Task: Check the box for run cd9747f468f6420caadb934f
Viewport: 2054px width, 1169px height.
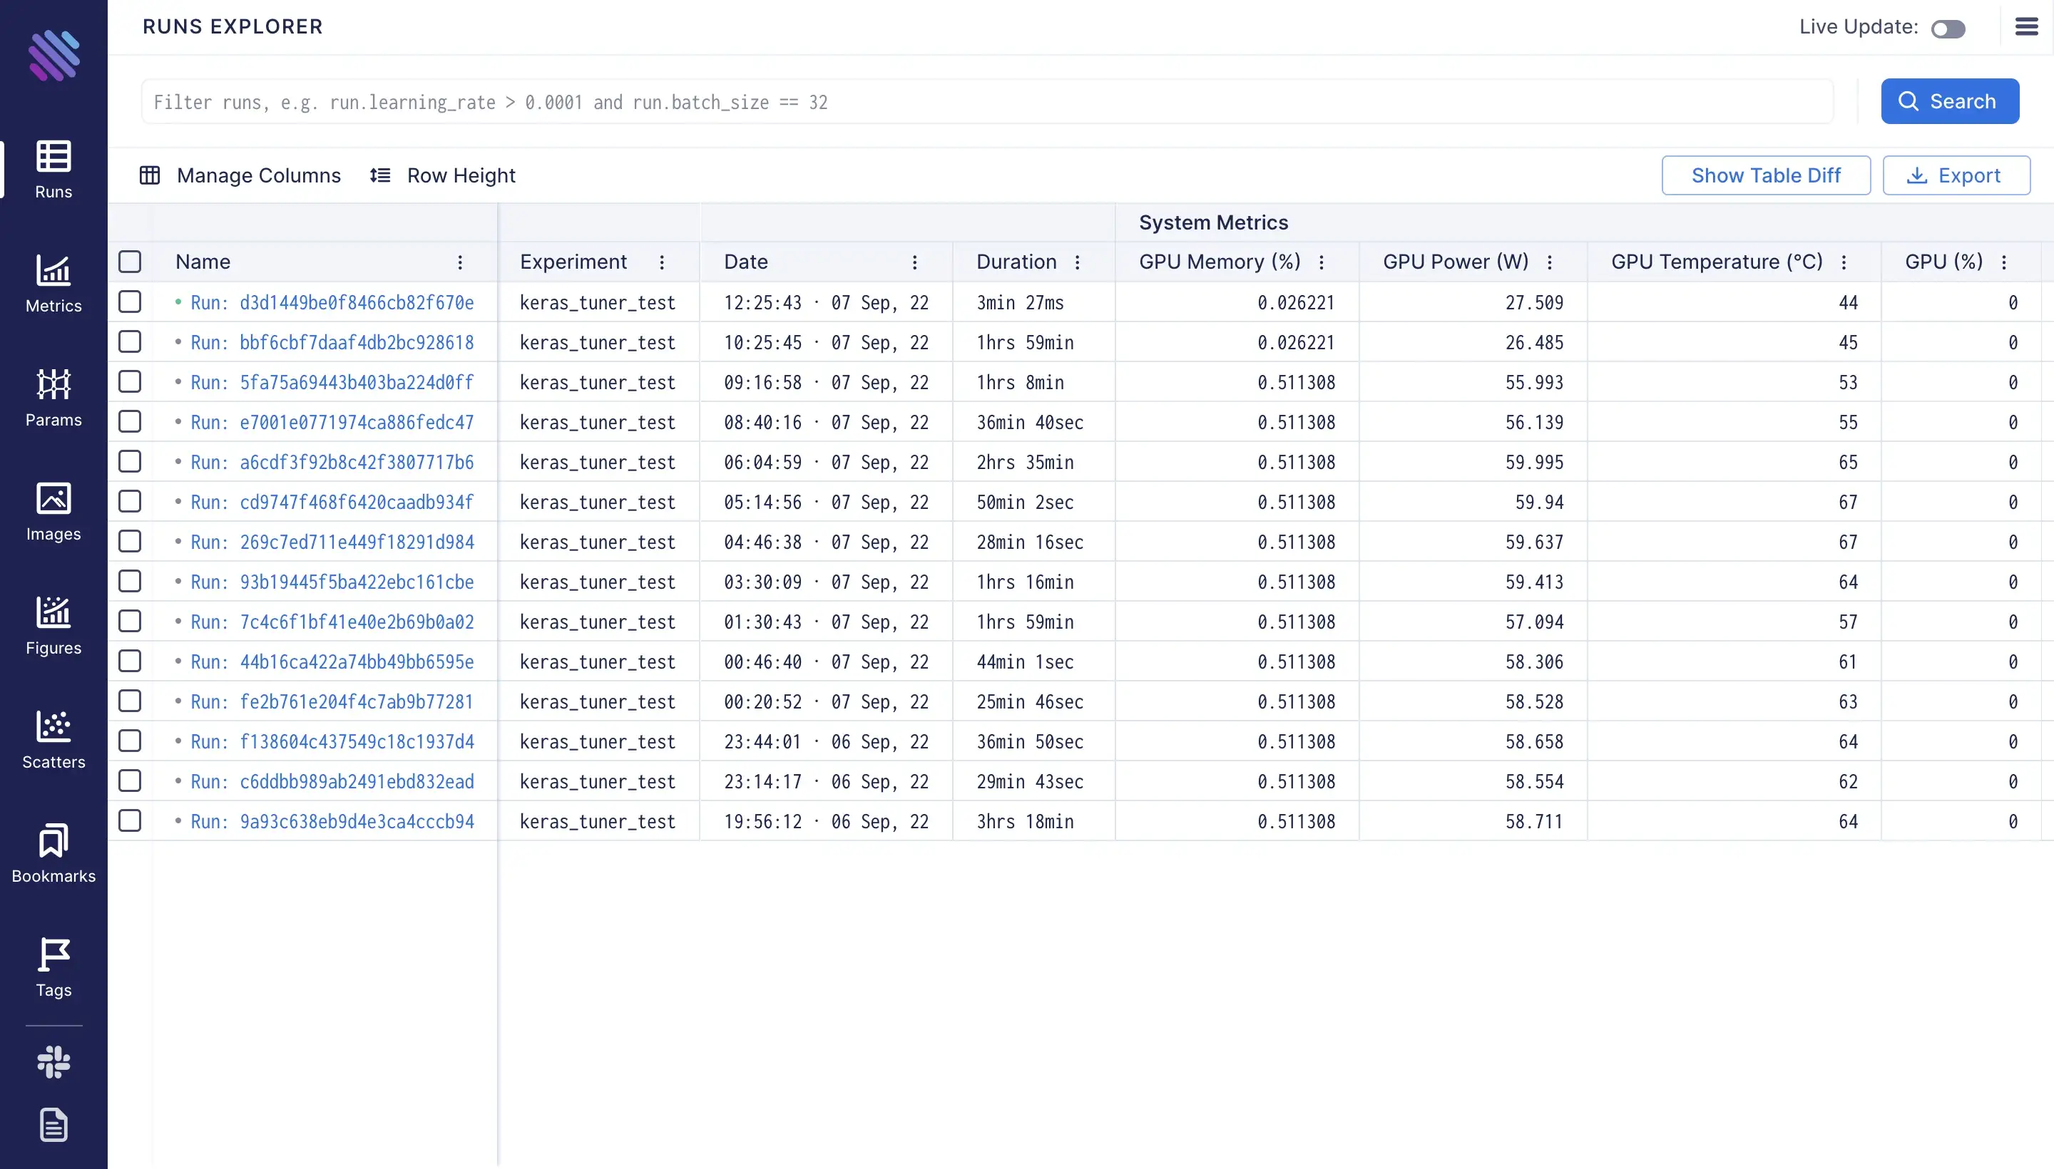Action: (129, 502)
